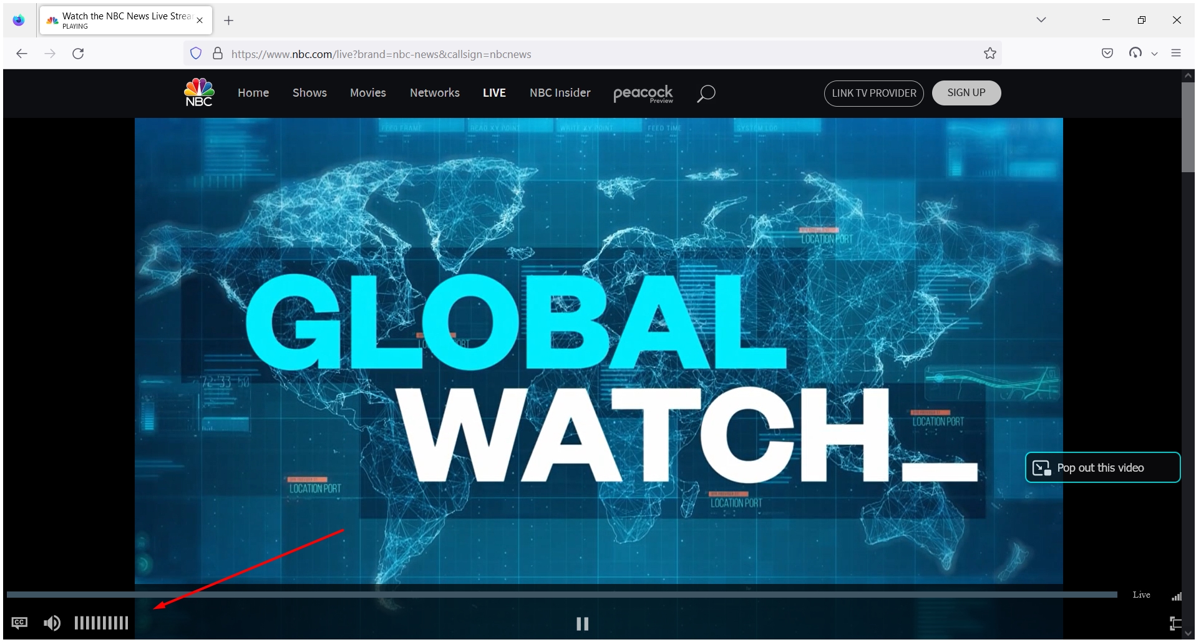Screen dimensions: 1196x642
Task: Expand the headphones extension dropdown arrow
Action: coord(1154,53)
